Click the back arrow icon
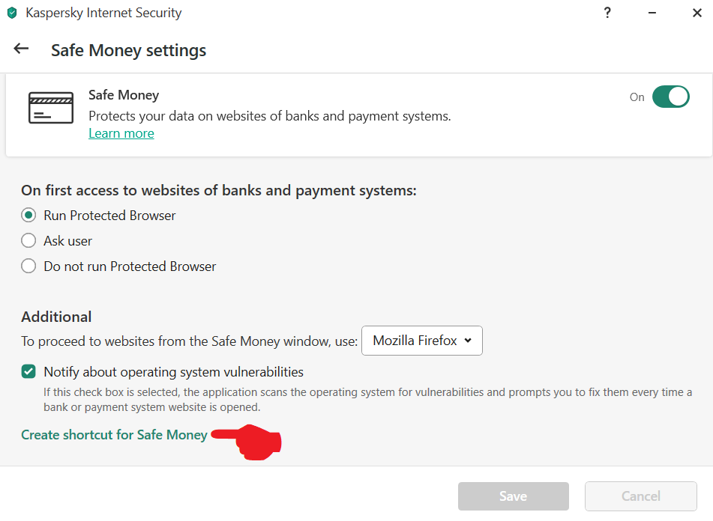 (x=21, y=49)
